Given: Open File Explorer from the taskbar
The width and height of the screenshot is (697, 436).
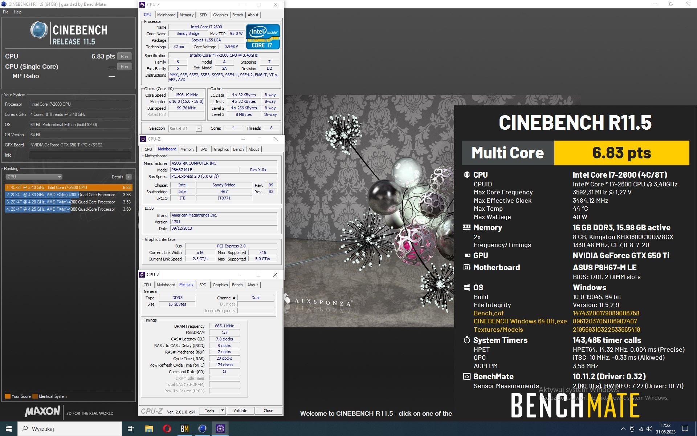Looking at the screenshot, I should coord(149,429).
